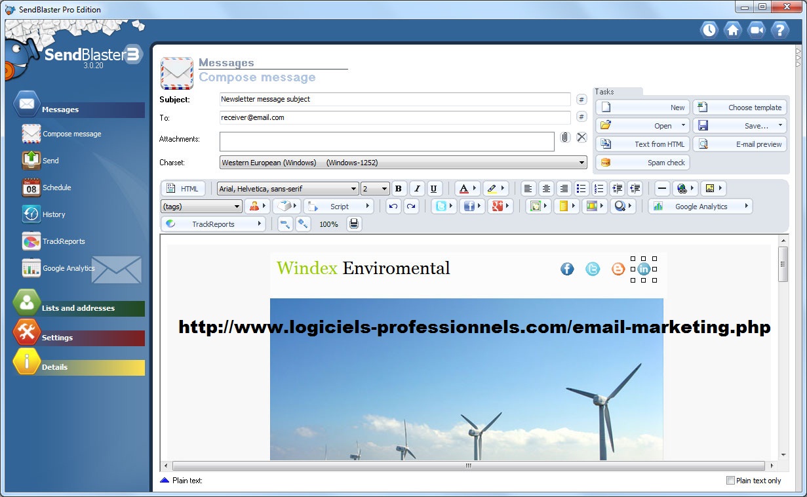Click the LinkedIn icon in the newsletter
This screenshot has height=497, width=807.
644,269
